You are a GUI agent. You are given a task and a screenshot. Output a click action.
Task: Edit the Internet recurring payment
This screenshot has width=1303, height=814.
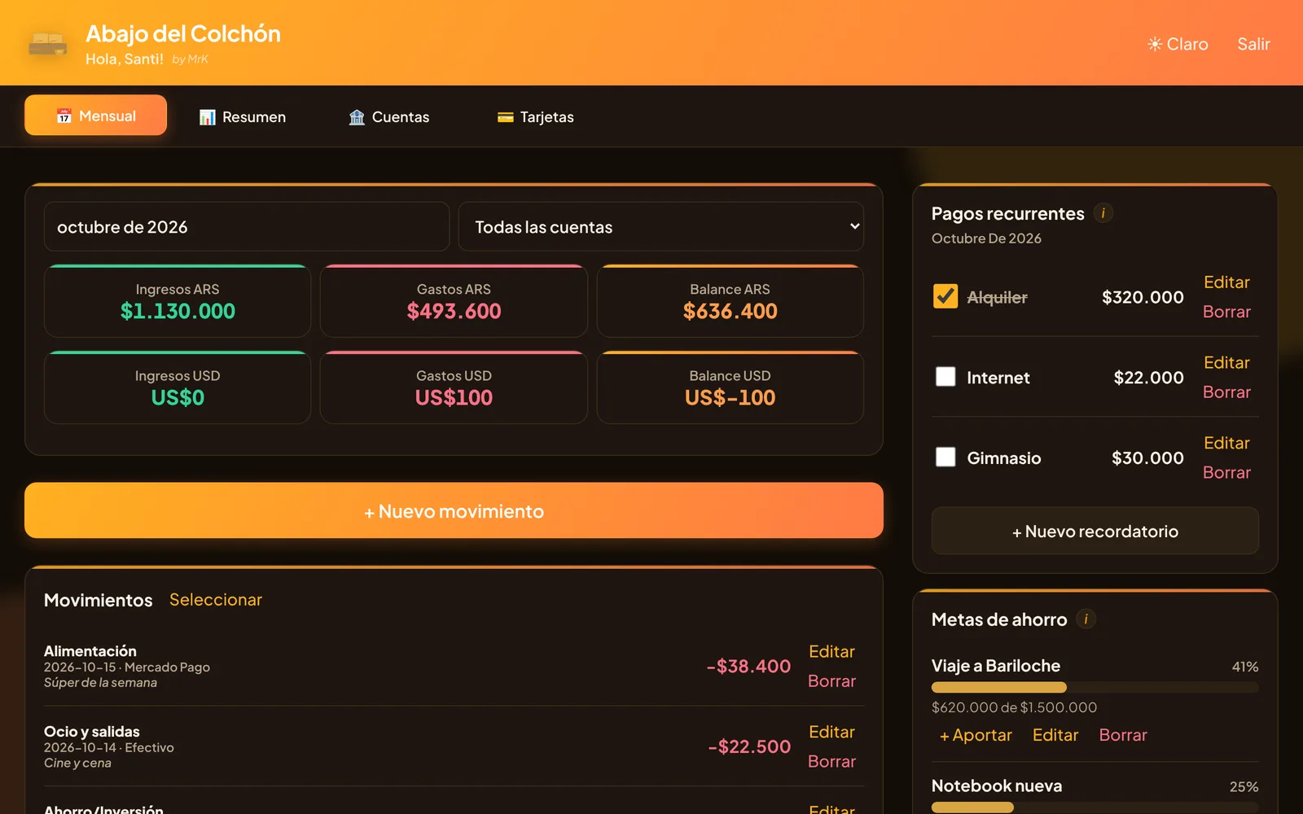click(x=1226, y=363)
